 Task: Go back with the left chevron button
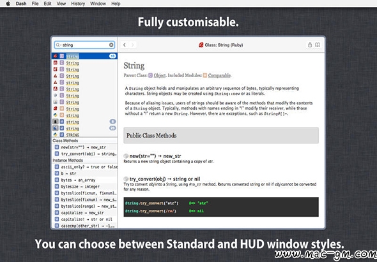pyautogui.click(x=125, y=45)
